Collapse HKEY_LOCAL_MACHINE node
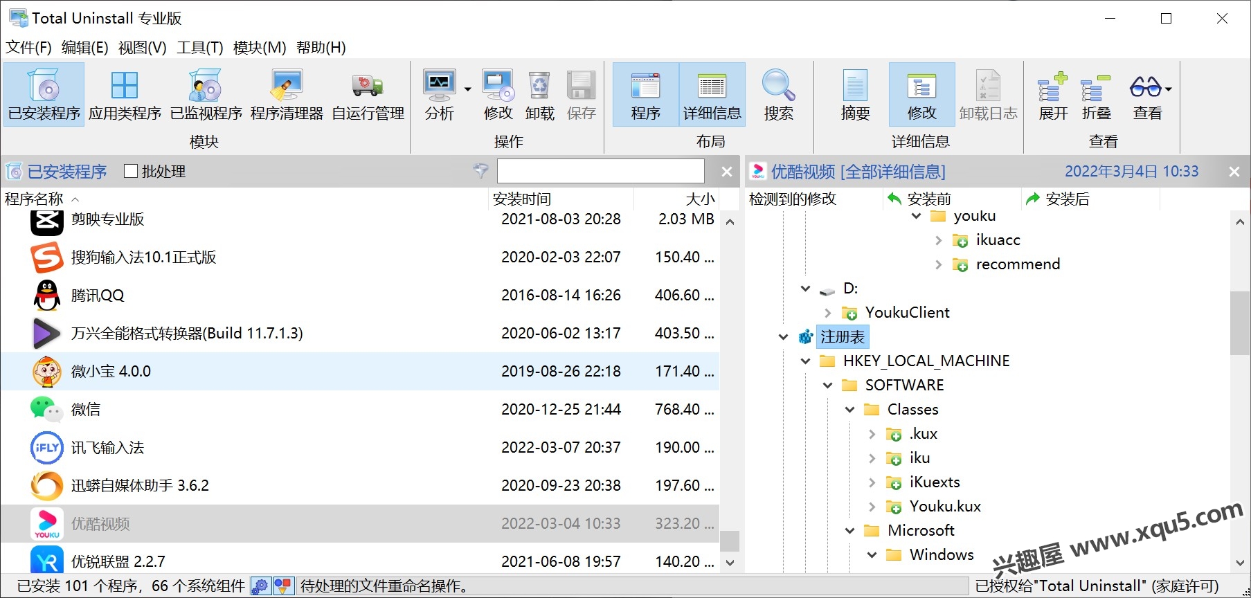1251x598 pixels. pos(805,361)
